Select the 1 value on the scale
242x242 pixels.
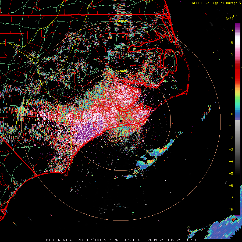(232, 102)
